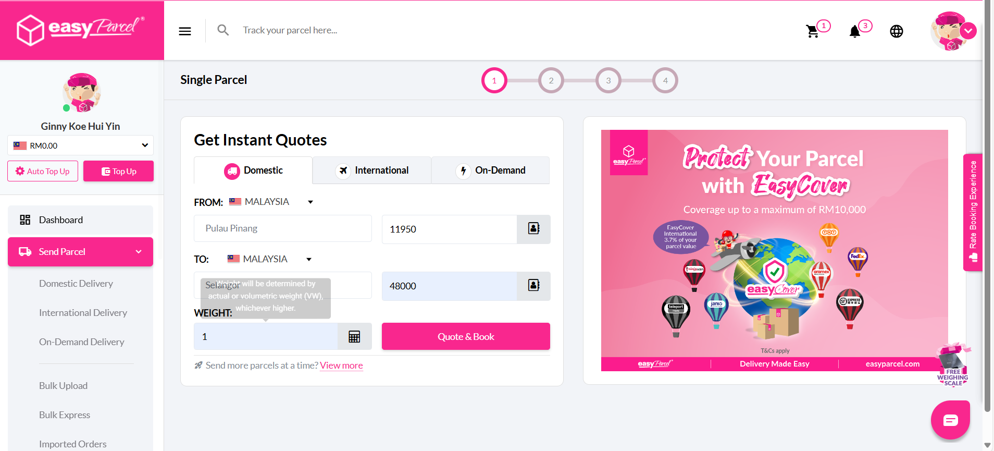The height and width of the screenshot is (451, 994).
Task: Open the profile avatar in header
Action: point(950,31)
